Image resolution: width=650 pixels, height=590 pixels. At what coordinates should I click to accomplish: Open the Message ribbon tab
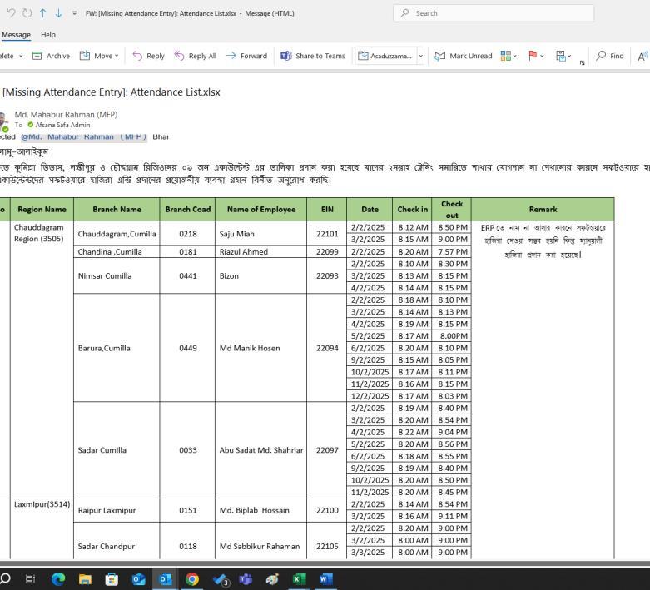tap(16, 35)
